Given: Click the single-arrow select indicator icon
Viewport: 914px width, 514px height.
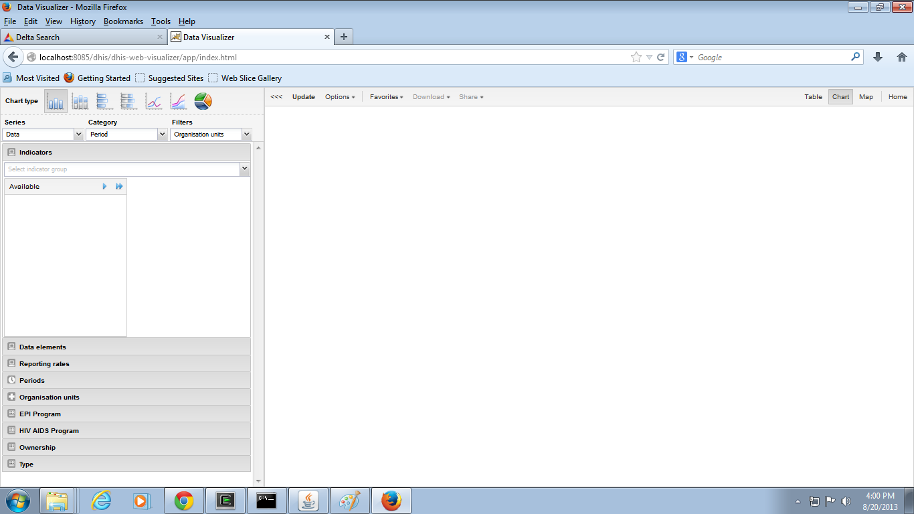Looking at the screenshot, I should pos(104,187).
